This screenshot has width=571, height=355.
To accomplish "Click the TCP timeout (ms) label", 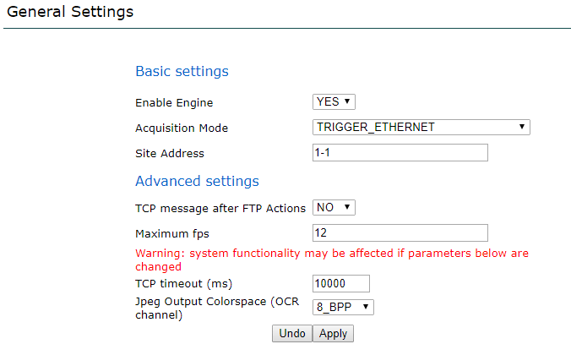I will click(x=183, y=282).
